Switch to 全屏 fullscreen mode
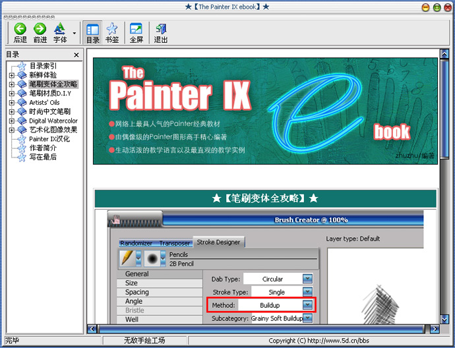Image resolution: width=455 pixels, height=348 pixels. pyautogui.click(x=136, y=33)
